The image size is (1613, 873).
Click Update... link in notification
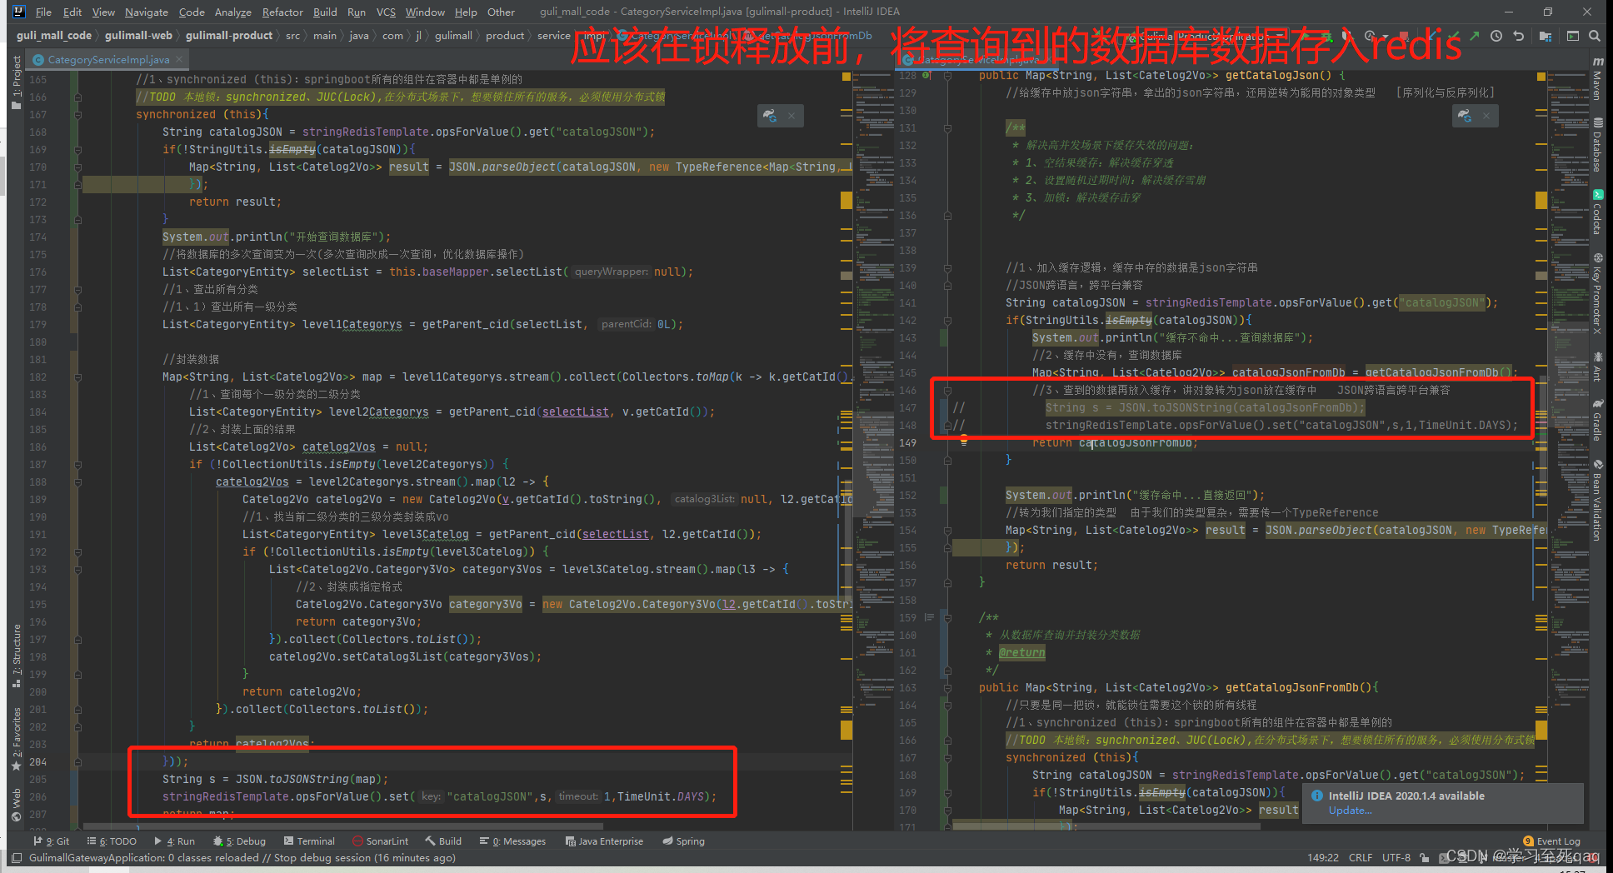[1350, 811]
